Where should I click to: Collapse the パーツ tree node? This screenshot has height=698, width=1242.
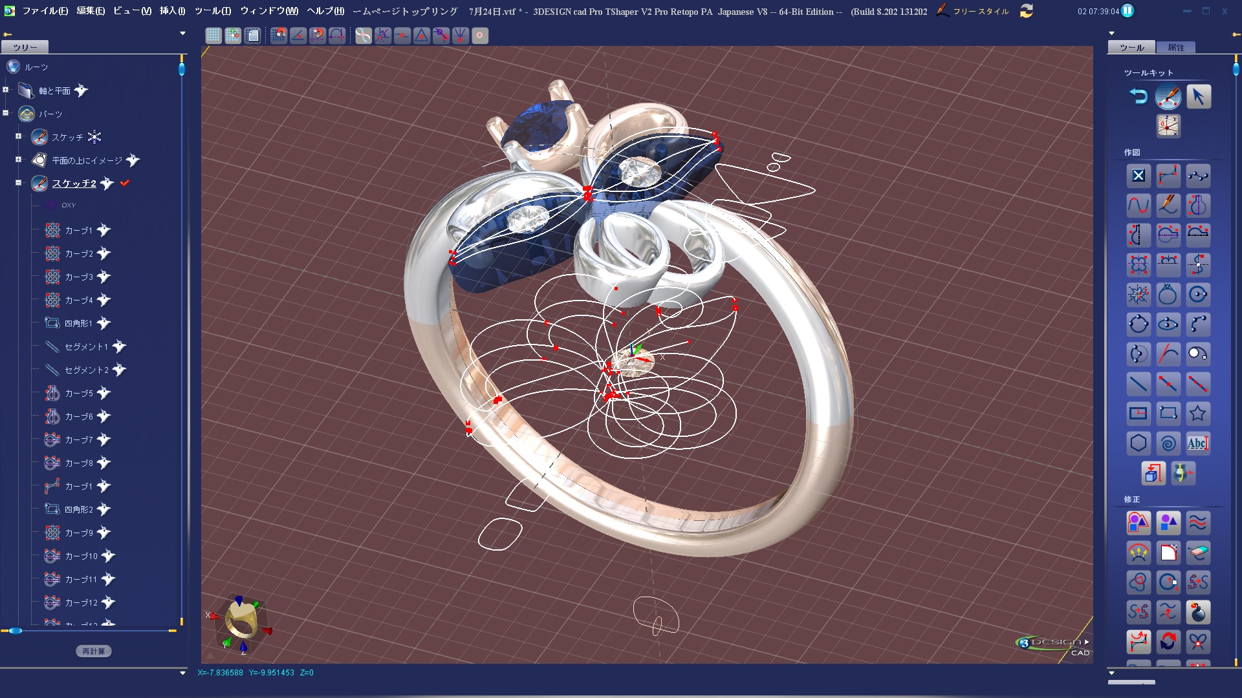pos(6,113)
